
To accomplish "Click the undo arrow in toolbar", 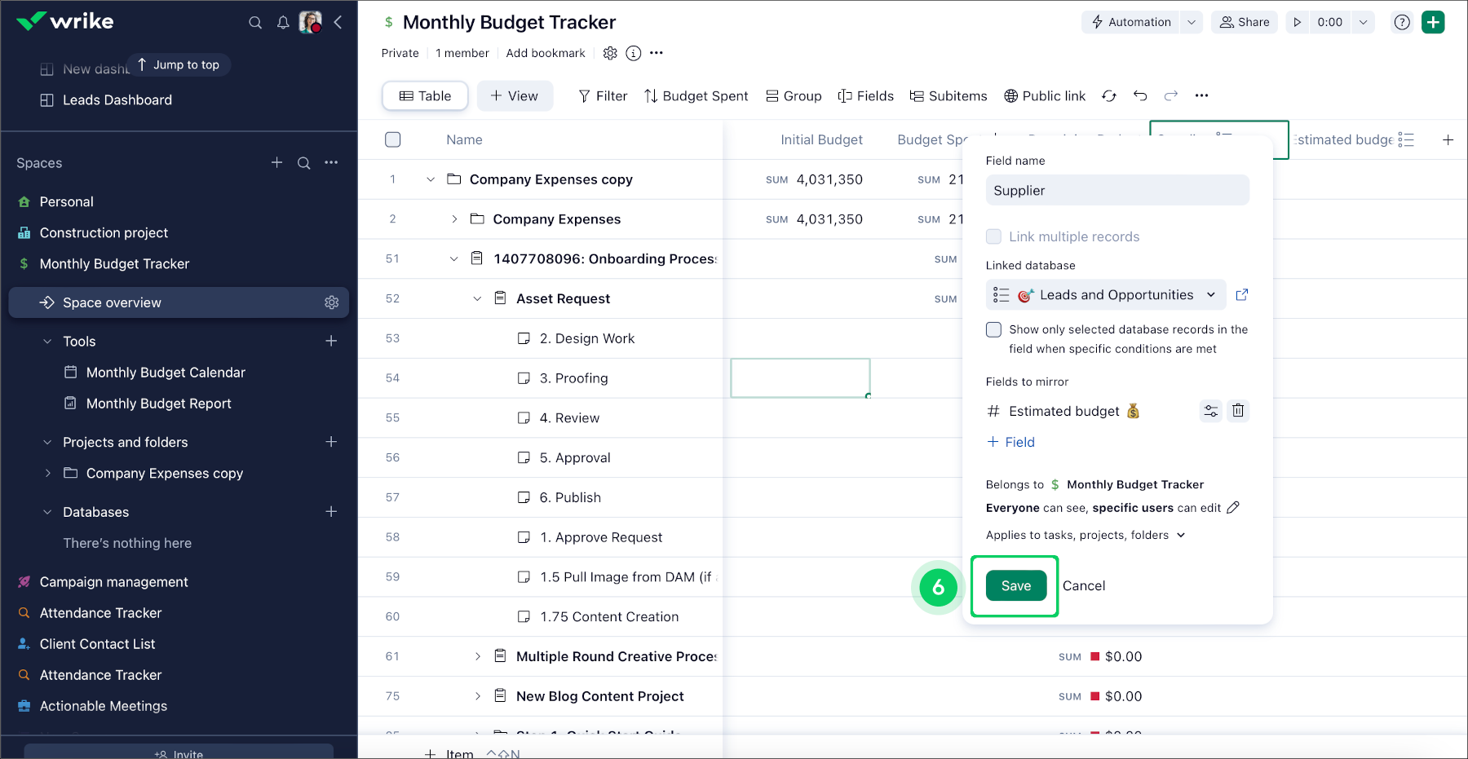I will [1140, 96].
